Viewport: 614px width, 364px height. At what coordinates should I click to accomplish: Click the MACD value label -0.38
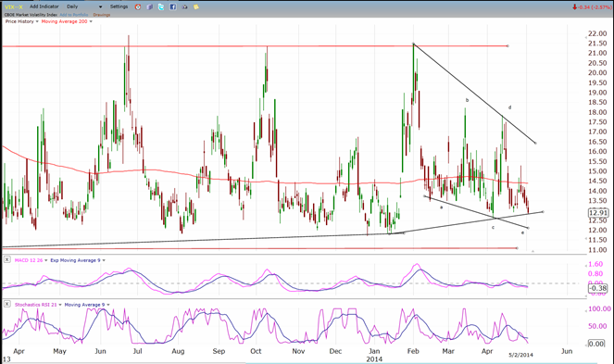[598, 288]
